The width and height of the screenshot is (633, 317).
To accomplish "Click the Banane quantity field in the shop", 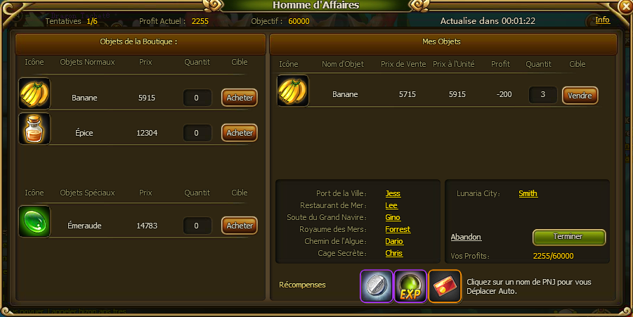I will (197, 98).
